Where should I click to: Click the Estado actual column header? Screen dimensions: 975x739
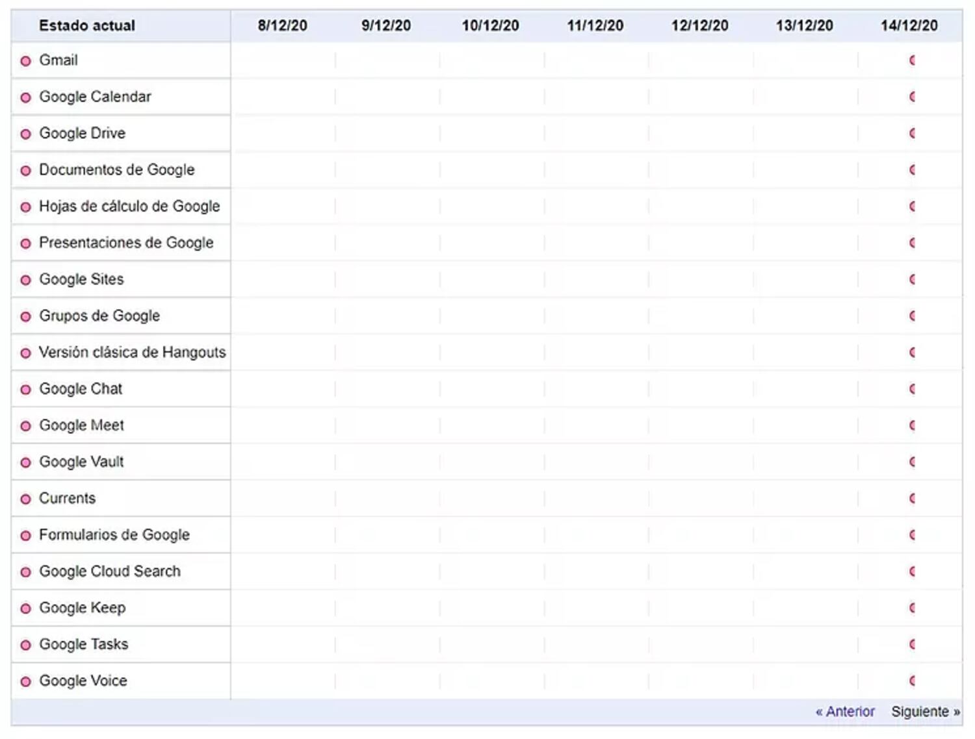pos(87,26)
